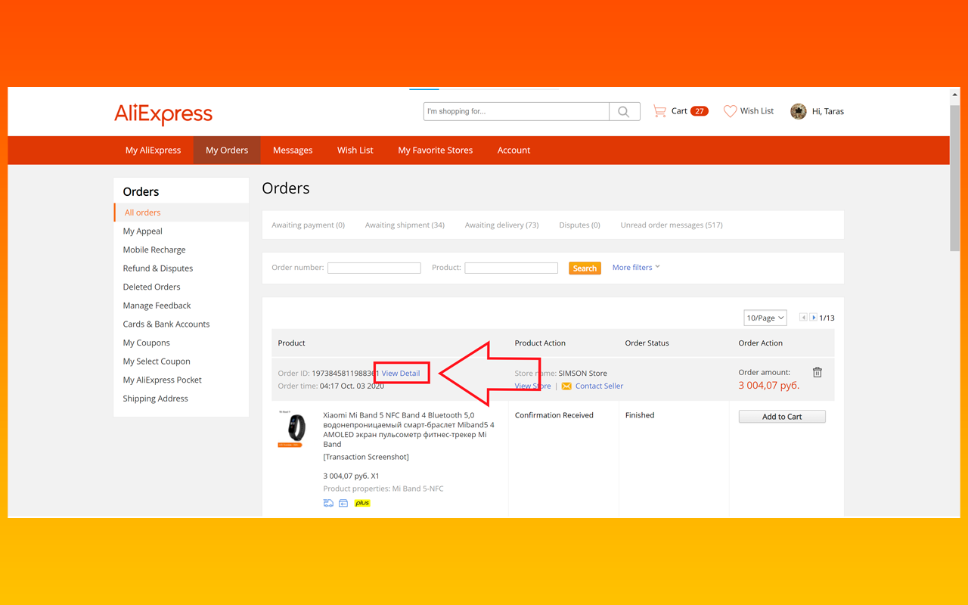Image resolution: width=968 pixels, height=605 pixels.
Task: Select Awaiting payment (0) tab
Action: (309, 225)
